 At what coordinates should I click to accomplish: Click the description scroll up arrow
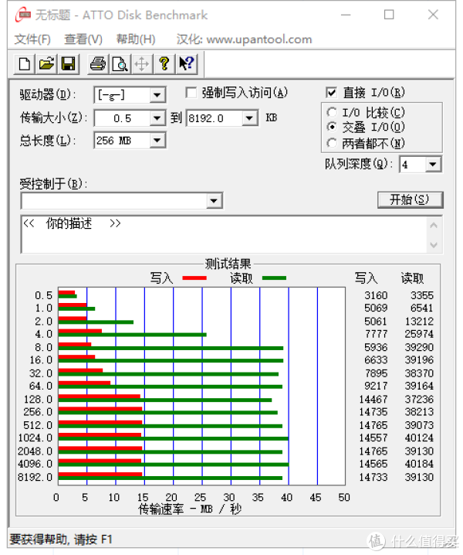[434, 226]
